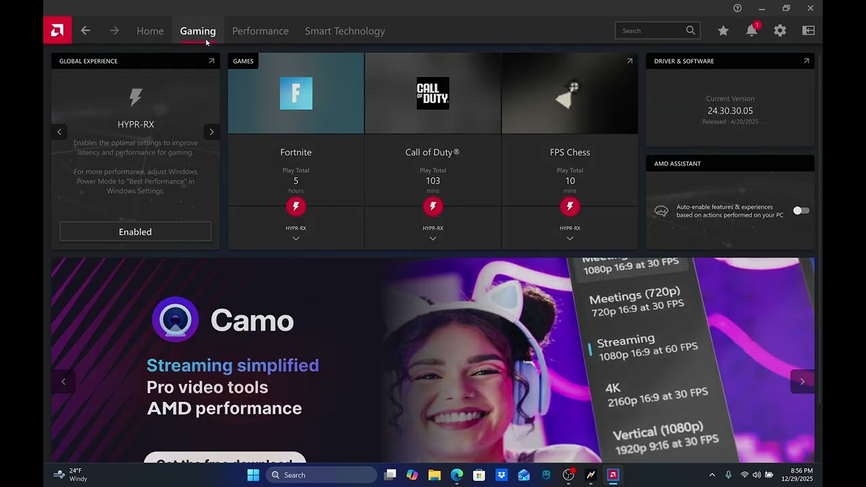
Task: Go forward with the right arrow
Action: click(114, 30)
